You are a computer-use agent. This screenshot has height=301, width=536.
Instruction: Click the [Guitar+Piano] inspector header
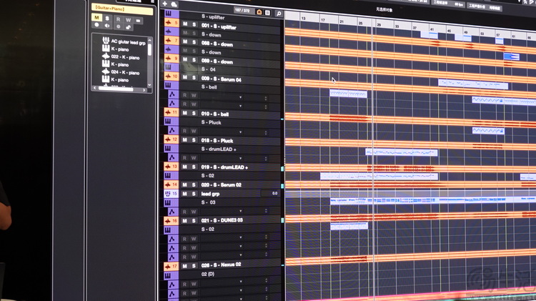[x=121, y=9]
